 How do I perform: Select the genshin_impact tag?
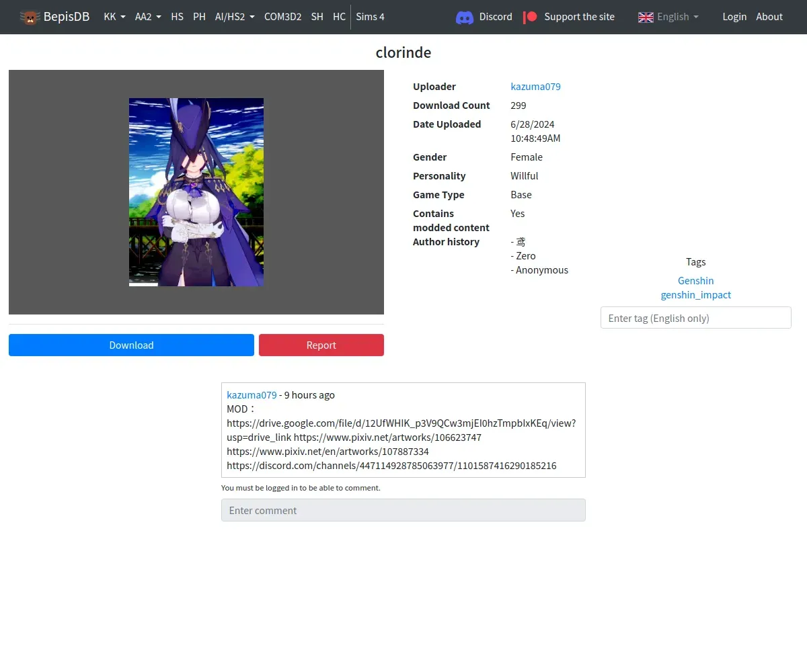pos(695,295)
